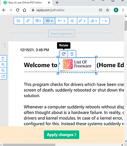Open the Annotate highlighter dropdown
127x146 pixels.
[82, 21]
